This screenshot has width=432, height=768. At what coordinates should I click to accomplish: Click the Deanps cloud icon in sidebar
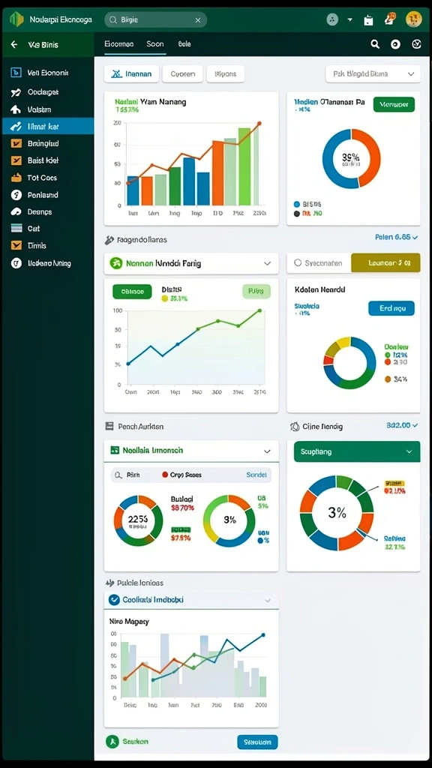[x=16, y=212]
